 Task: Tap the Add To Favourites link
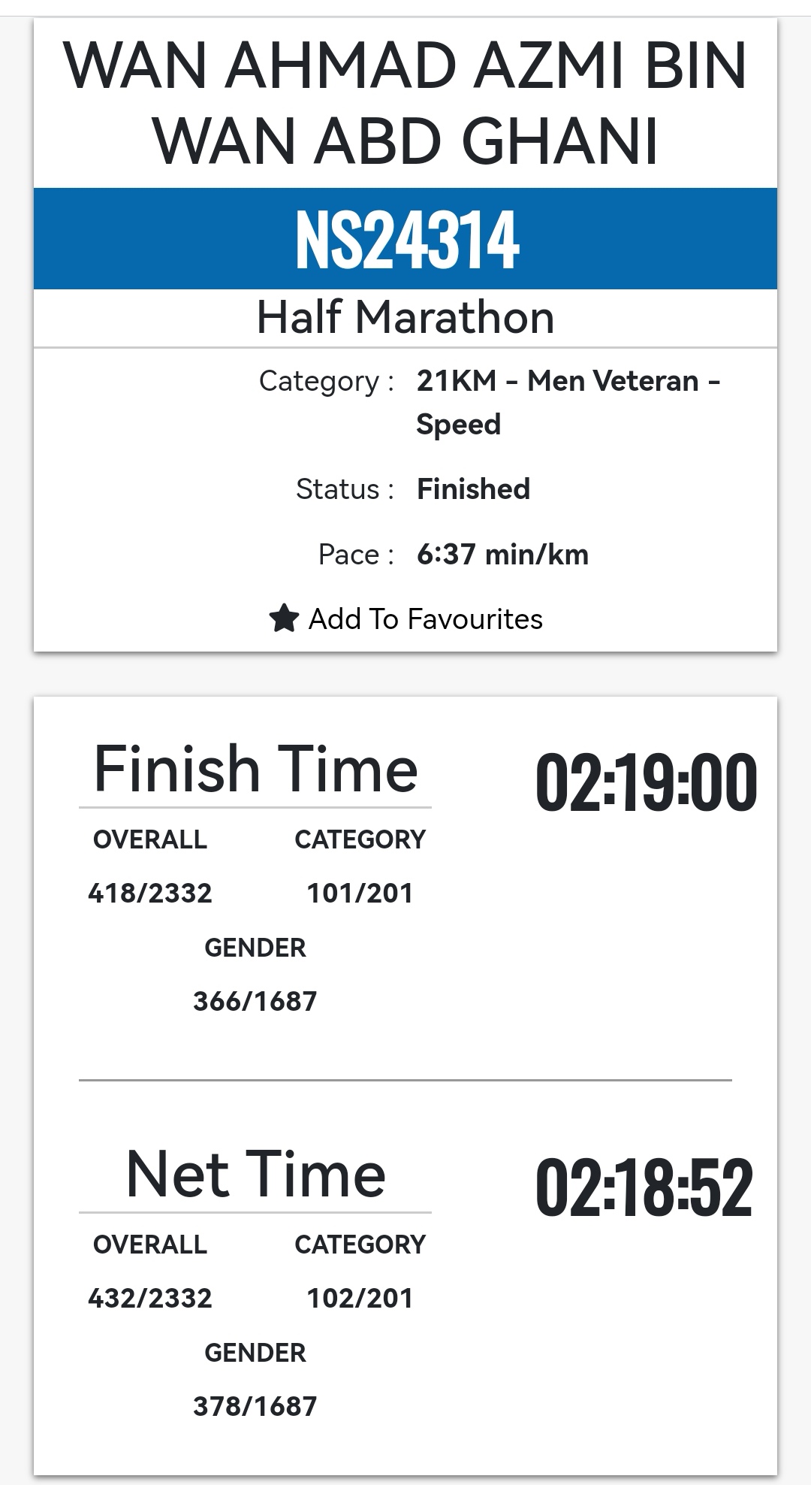pos(425,619)
